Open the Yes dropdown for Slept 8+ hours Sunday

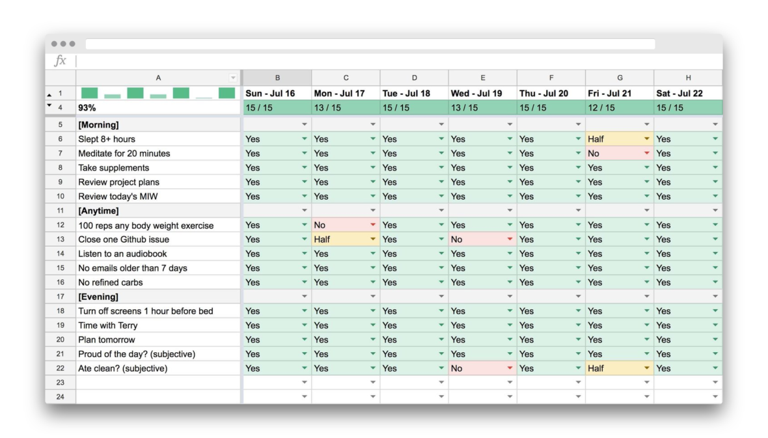click(303, 139)
